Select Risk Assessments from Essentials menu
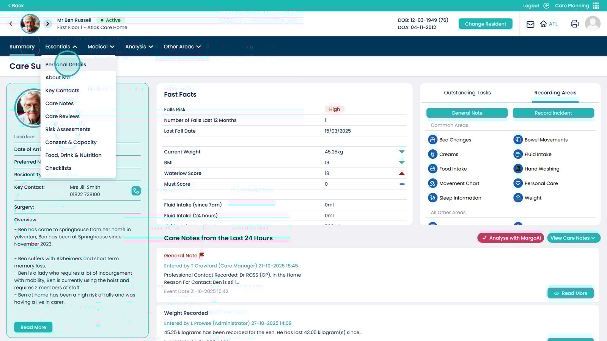Image resolution: width=607 pixels, height=341 pixels. tap(68, 129)
